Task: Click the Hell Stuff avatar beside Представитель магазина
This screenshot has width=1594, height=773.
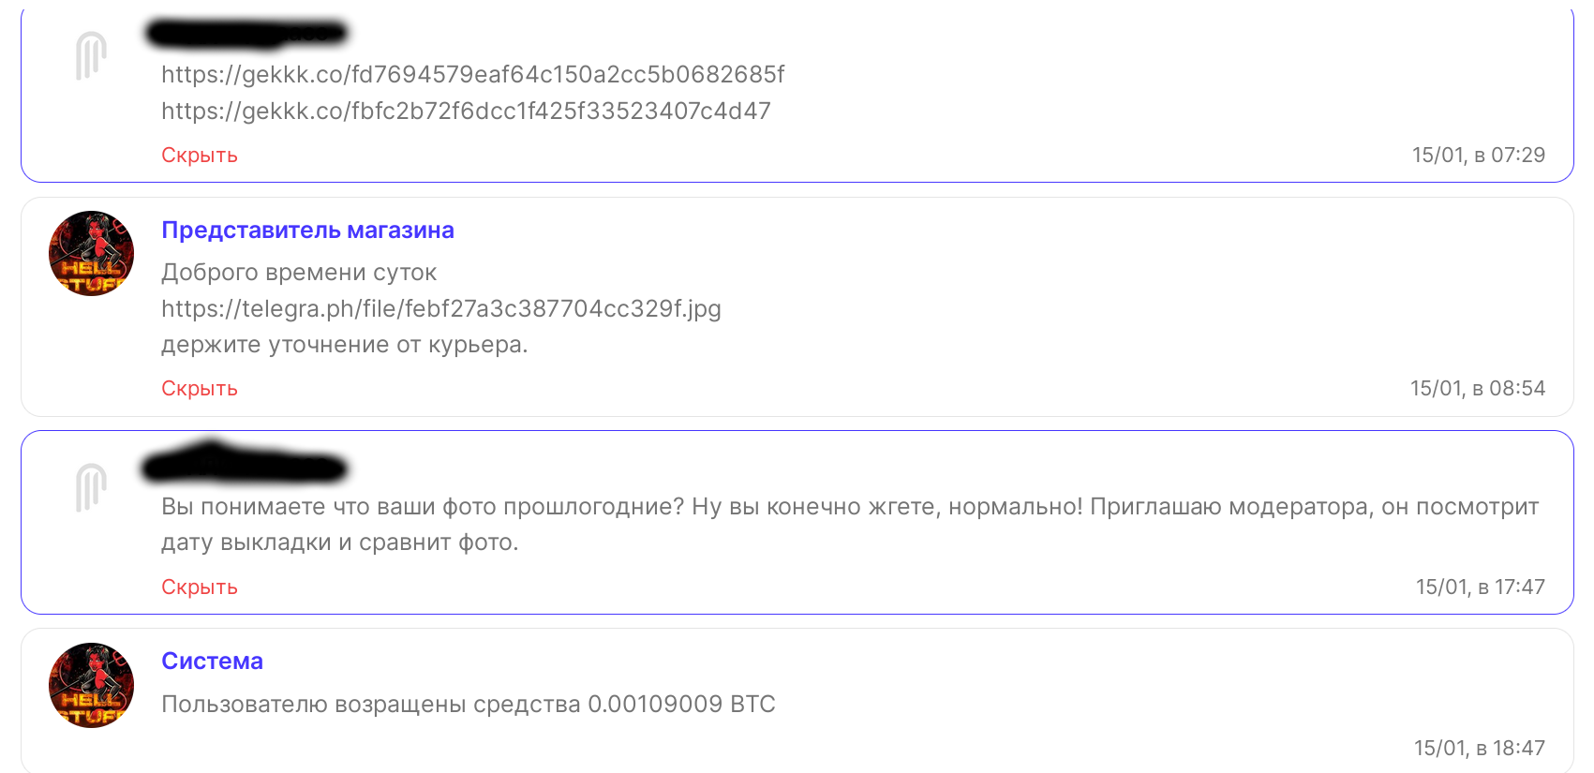Action: point(91,253)
